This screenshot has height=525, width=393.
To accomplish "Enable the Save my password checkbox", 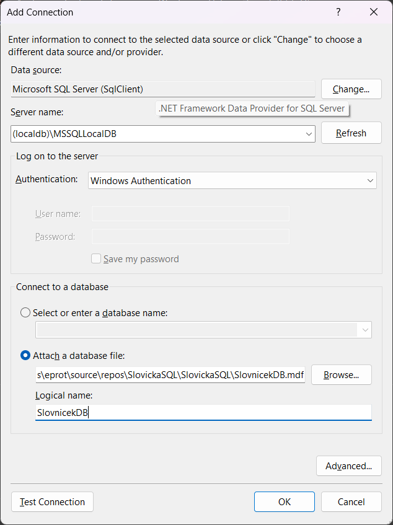I will click(96, 259).
